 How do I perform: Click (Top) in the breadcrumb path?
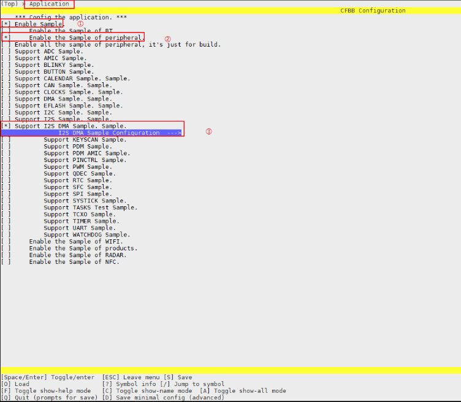(10, 4)
